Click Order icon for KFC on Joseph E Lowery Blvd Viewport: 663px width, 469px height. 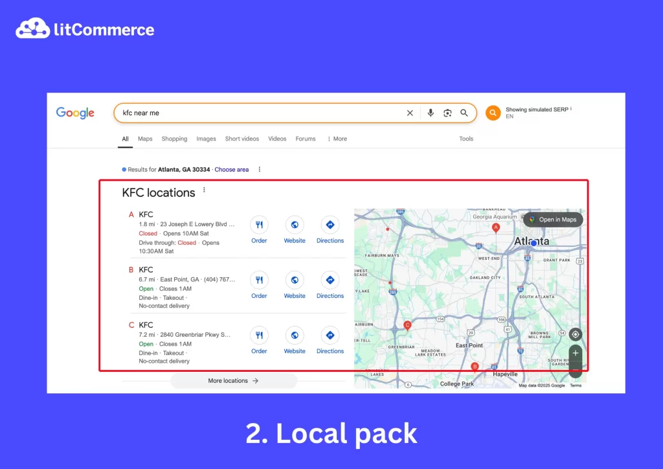click(x=259, y=225)
